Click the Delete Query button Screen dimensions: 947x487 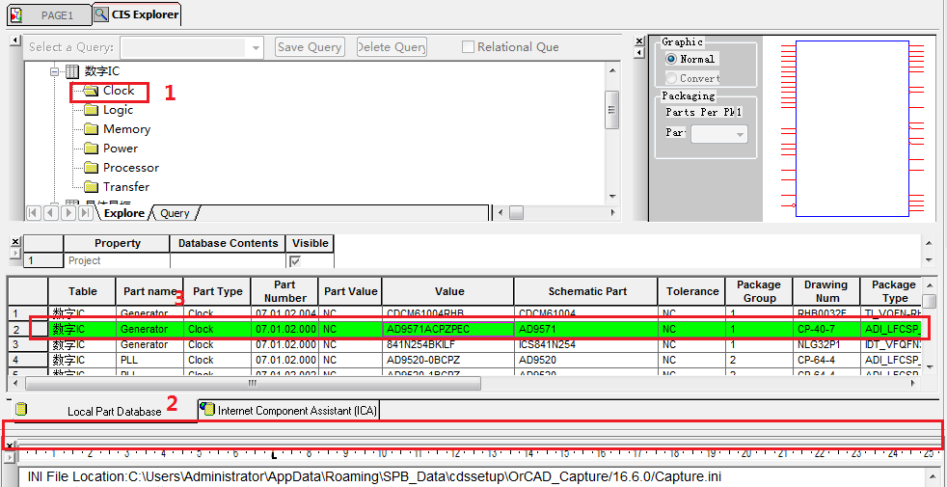tap(392, 47)
